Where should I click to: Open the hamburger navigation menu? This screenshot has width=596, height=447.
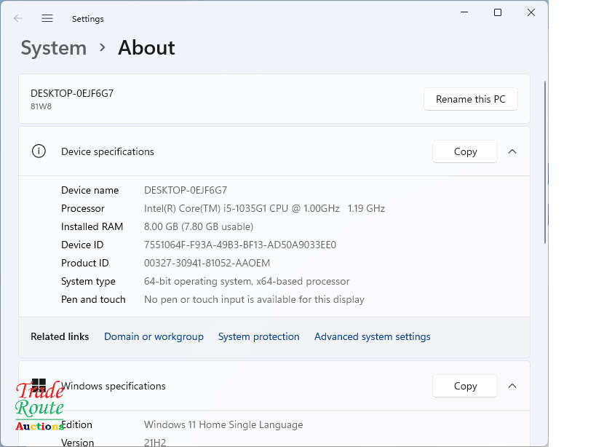click(47, 19)
